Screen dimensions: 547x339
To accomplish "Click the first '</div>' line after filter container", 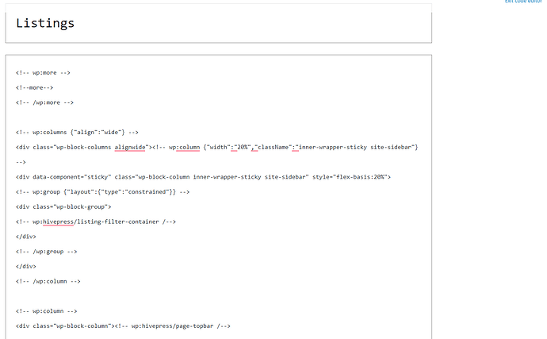I will pos(26,237).
